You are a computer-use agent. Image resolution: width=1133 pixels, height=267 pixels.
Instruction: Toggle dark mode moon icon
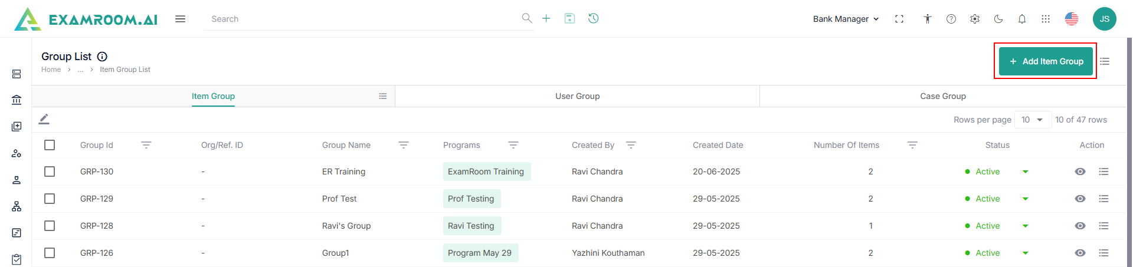click(998, 19)
